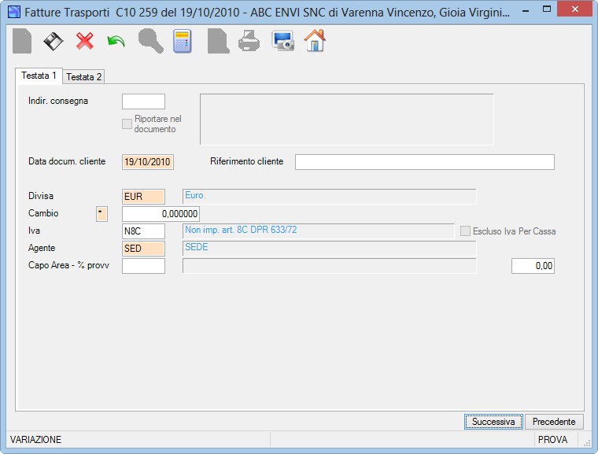Delete record using red X icon

pyautogui.click(x=85, y=41)
